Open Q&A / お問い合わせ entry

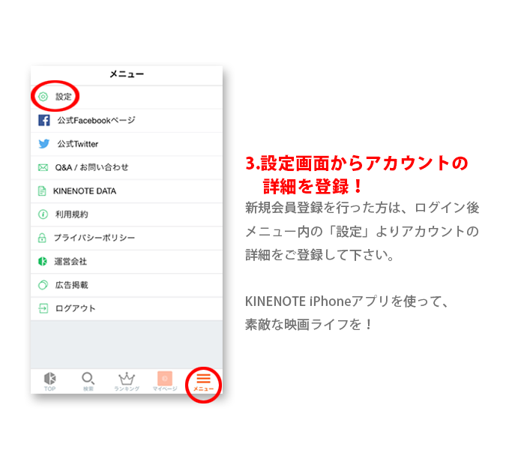[x=127, y=168]
